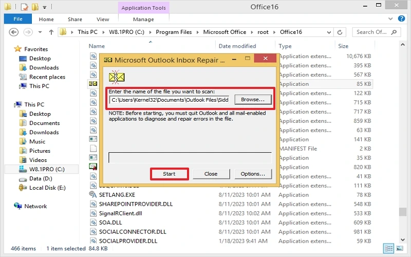411x257 pixels.
Task: Sort by Date modified column
Action: [x=237, y=46]
